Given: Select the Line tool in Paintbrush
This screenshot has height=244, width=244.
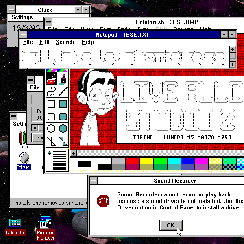Looking at the screenshot, I should 63,91.
